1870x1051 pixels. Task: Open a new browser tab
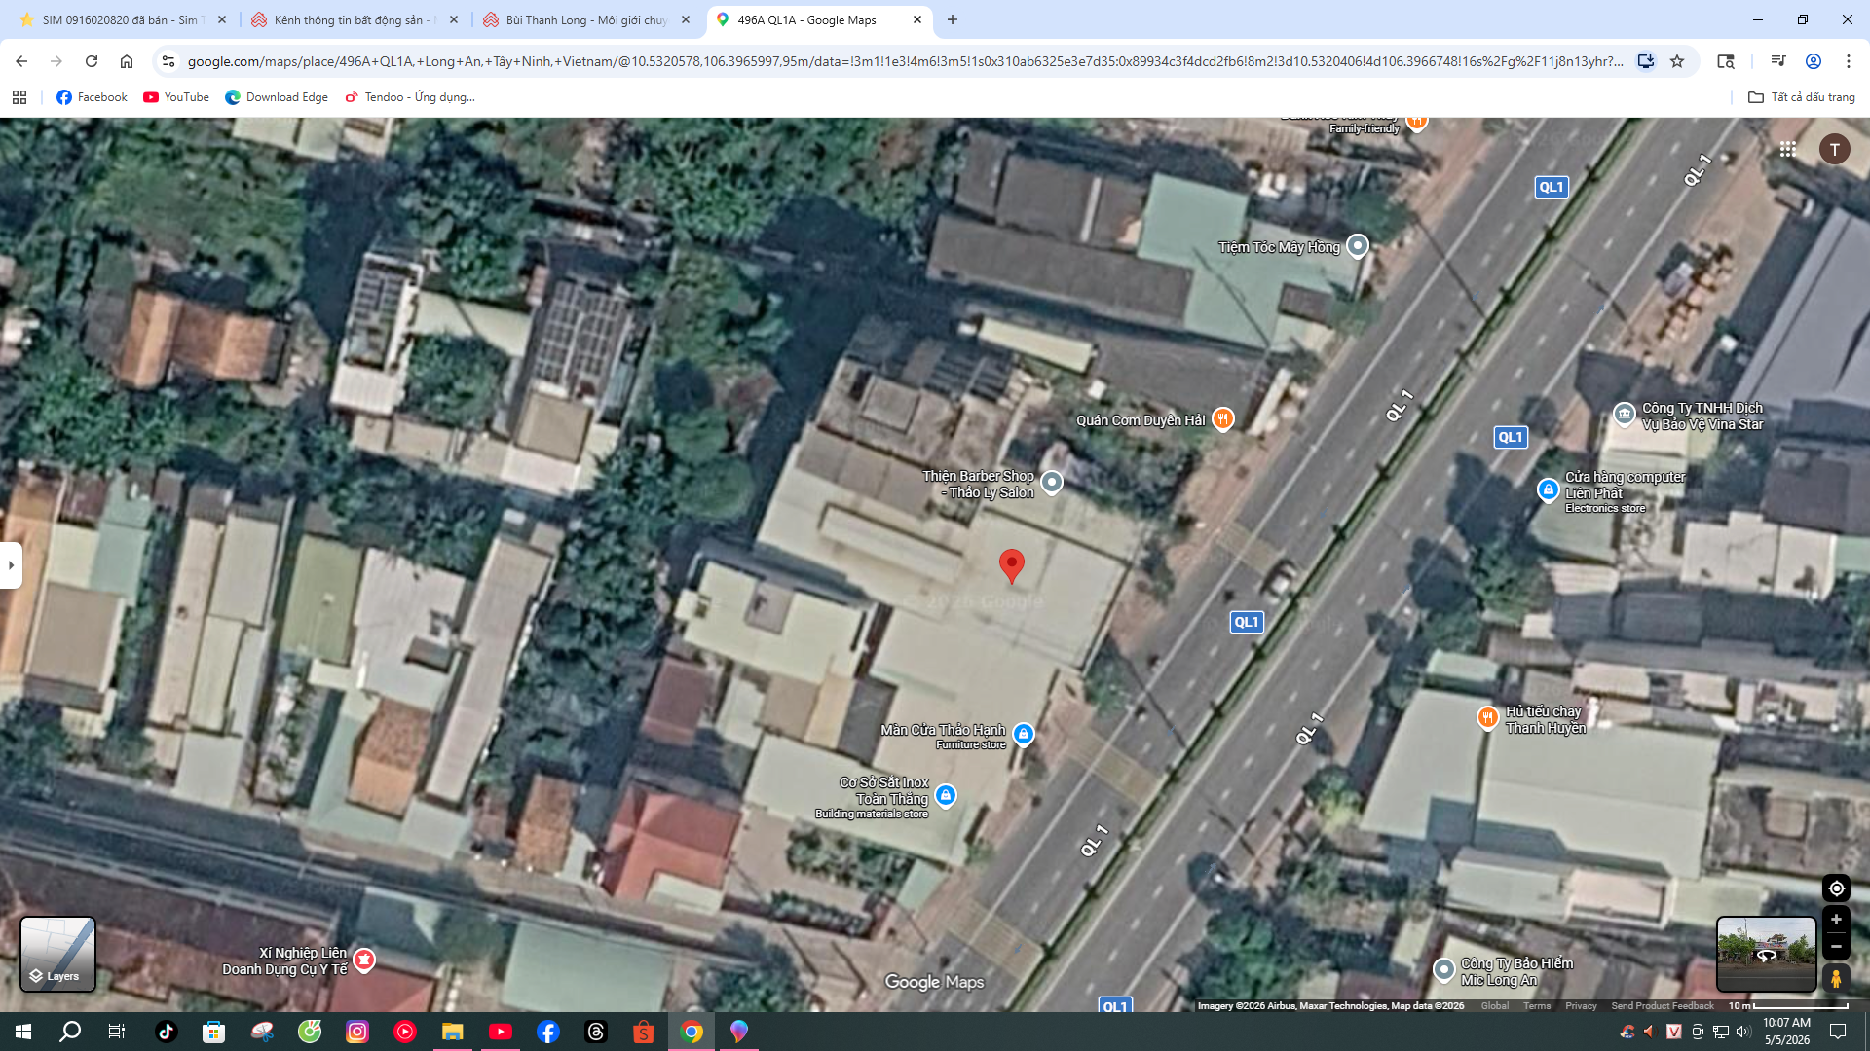click(953, 19)
